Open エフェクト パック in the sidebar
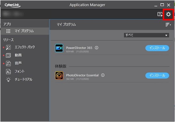The width and height of the screenshot is (175, 122). 25,47
